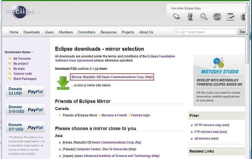Open the Source code link

[23, 74]
